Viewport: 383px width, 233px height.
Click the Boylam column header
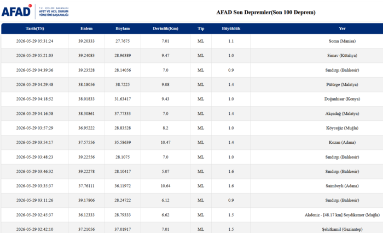click(x=123, y=28)
